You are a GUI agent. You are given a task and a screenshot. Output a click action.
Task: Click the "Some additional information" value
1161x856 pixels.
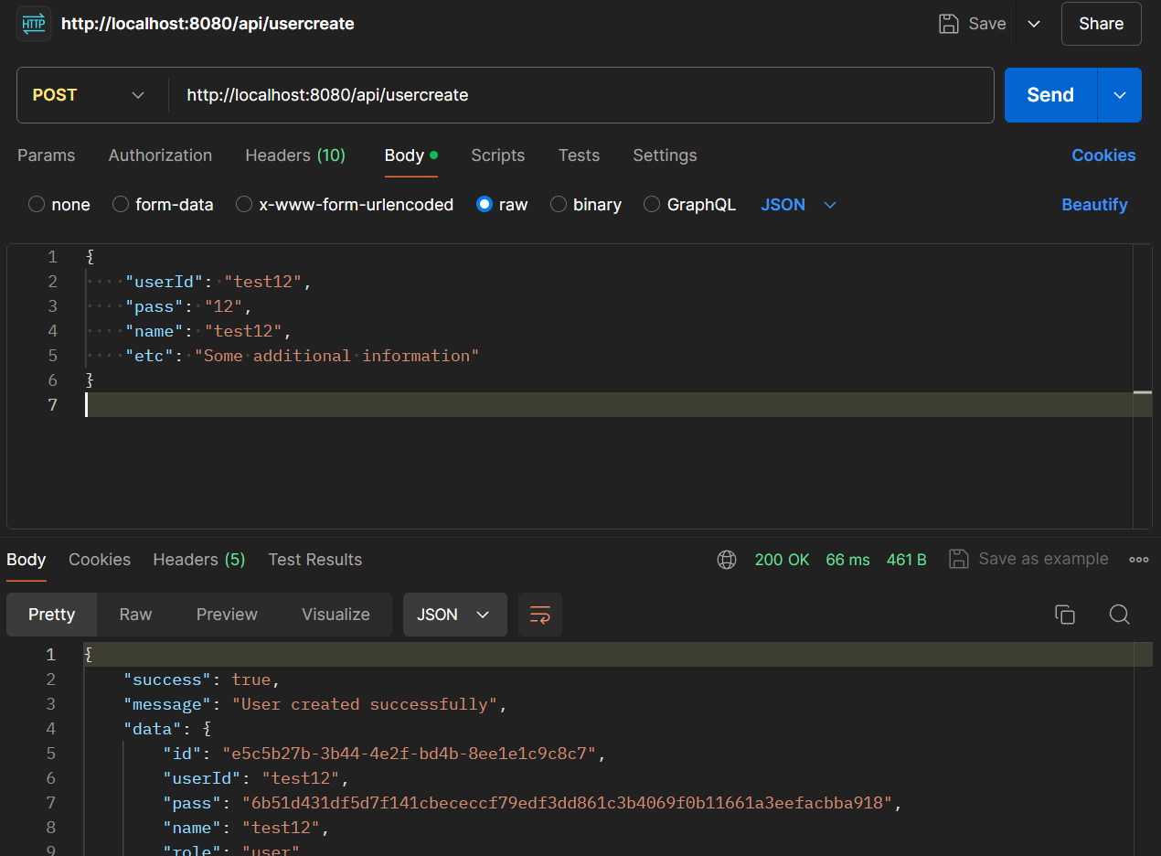coord(337,356)
